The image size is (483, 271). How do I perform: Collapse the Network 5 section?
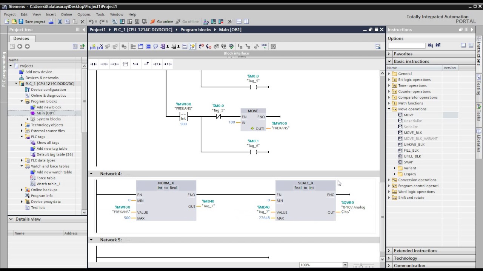(91, 240)
